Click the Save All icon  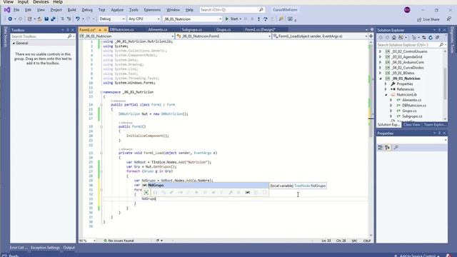tap(53, 19)
